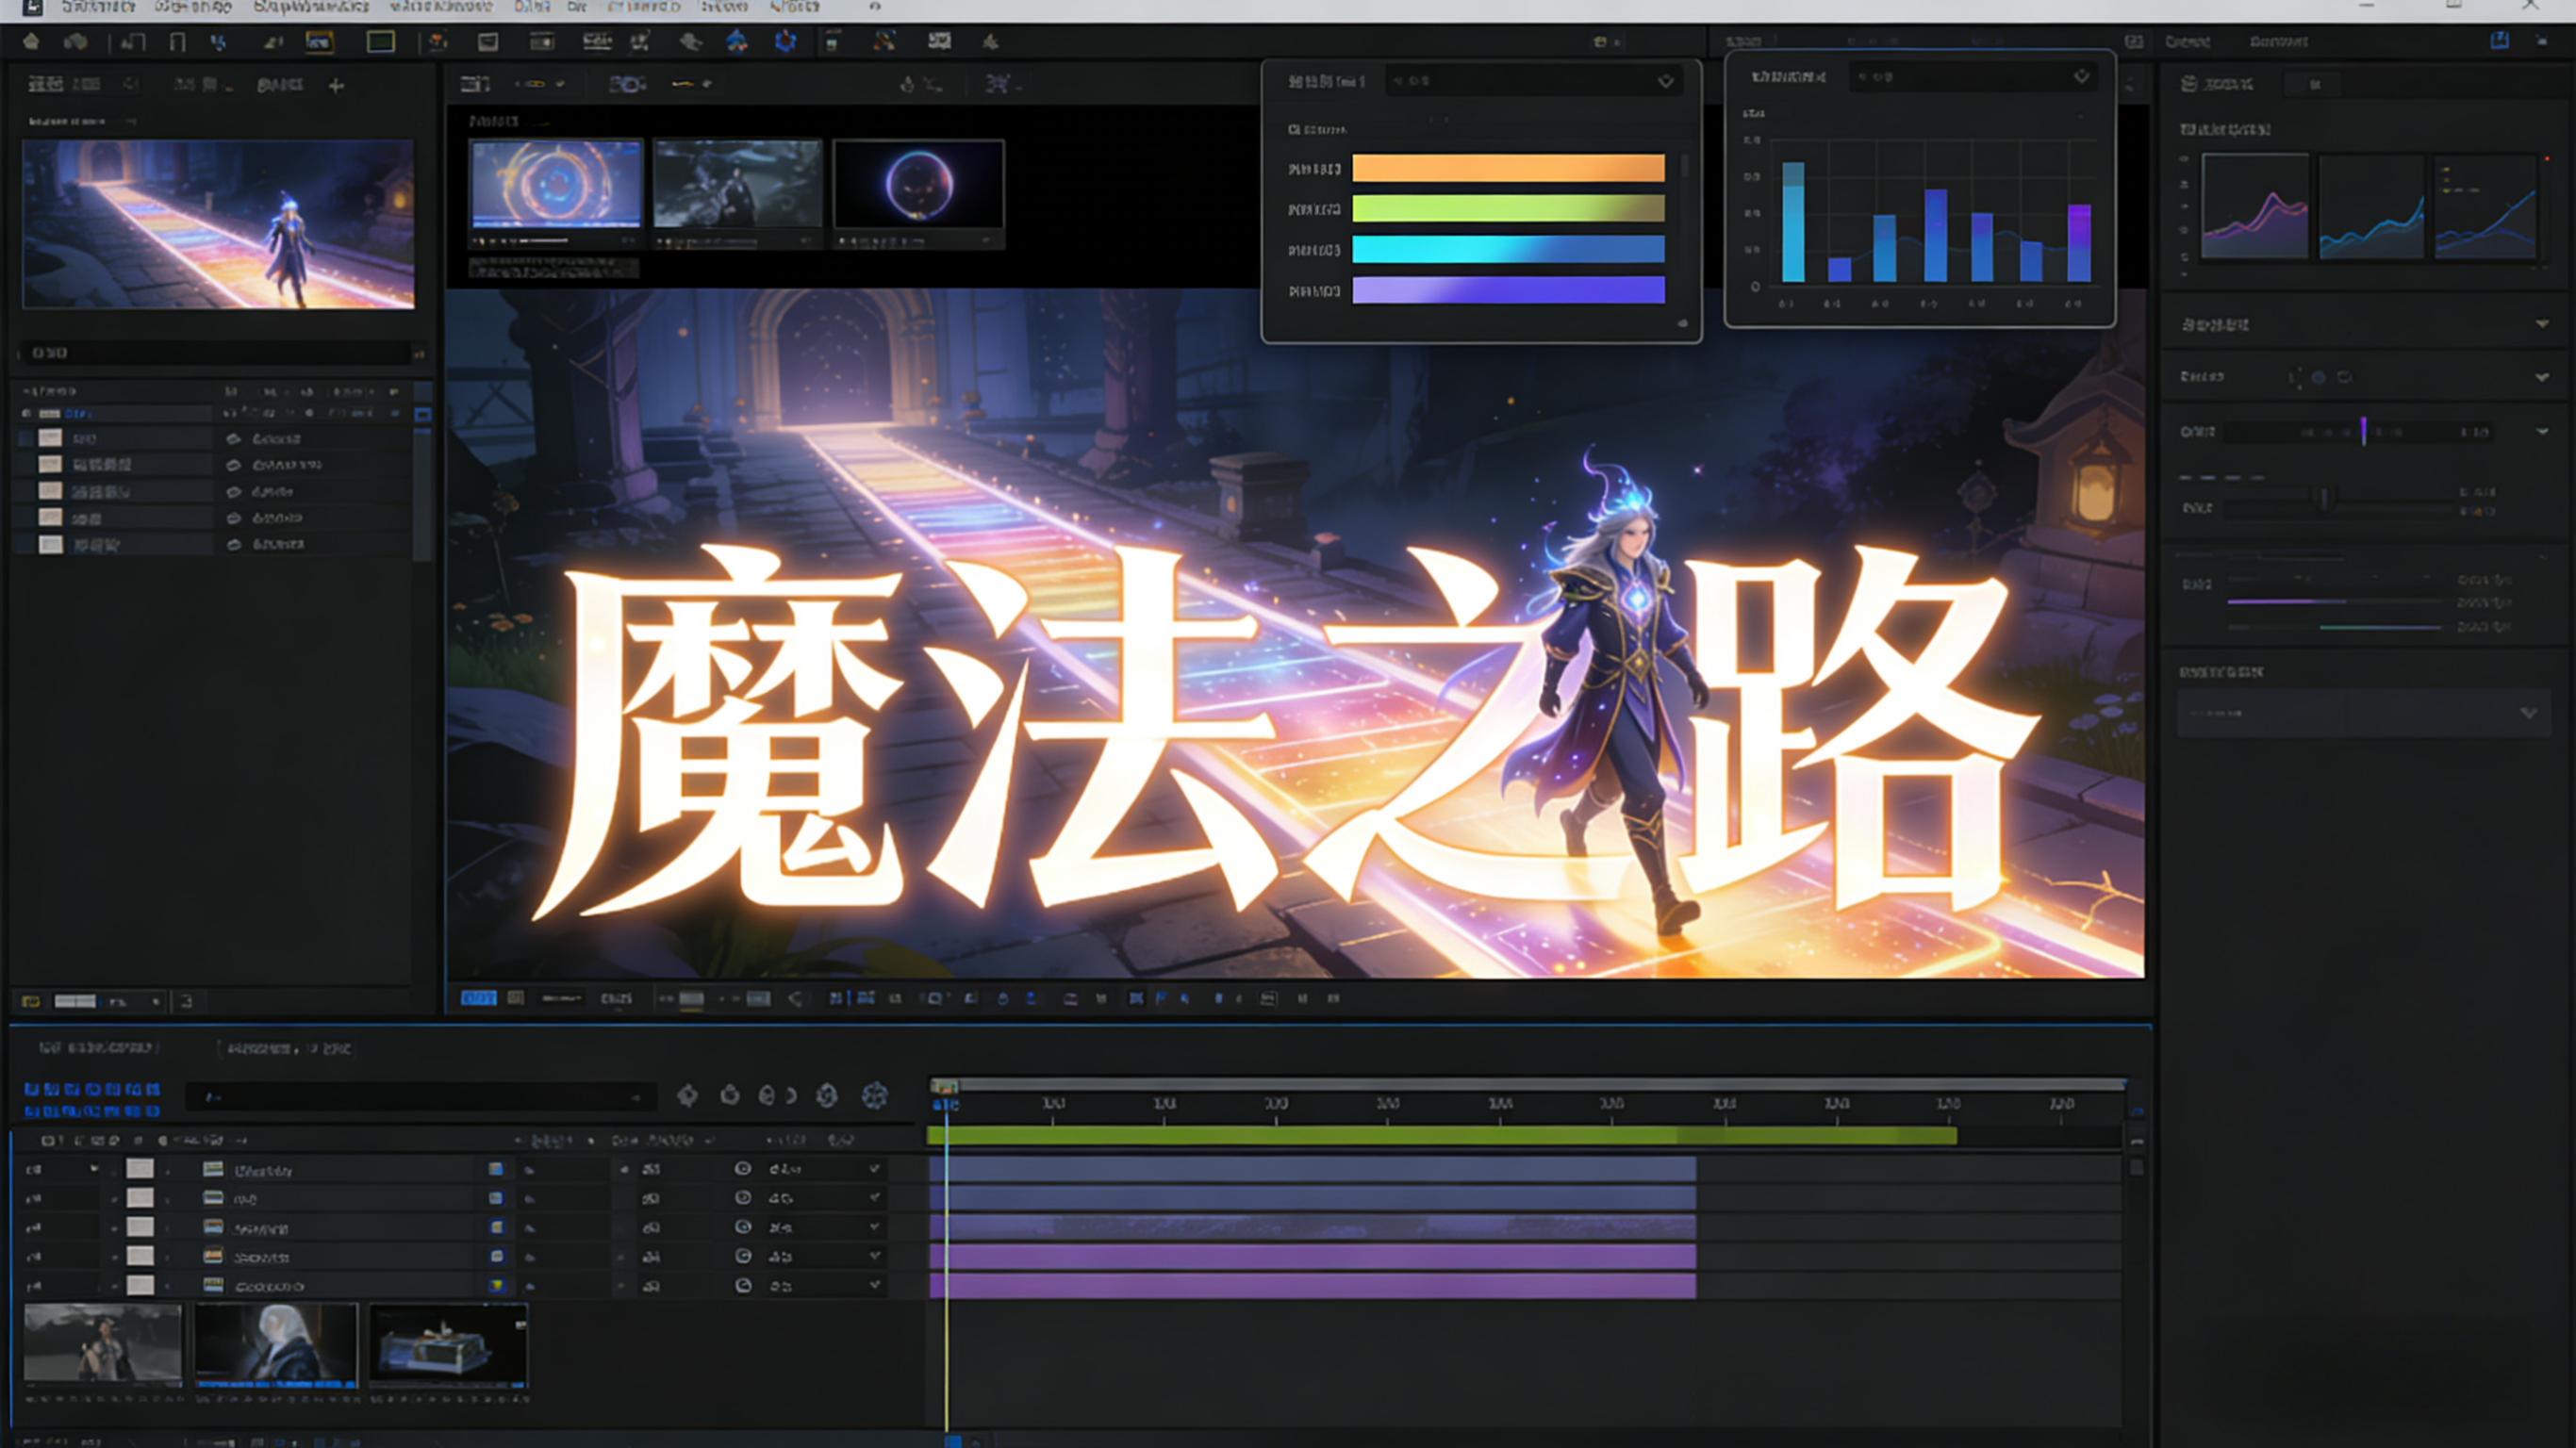Image resolution: width=2576 pixels, height=1448 pixels.
Task: Toggle the white box of the first project item
Action: [50, 438]
